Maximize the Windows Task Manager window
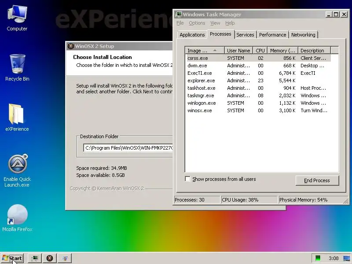 click(336, 15)
